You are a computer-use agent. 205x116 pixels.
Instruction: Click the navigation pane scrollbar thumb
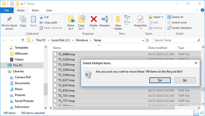tap(46, 89)
